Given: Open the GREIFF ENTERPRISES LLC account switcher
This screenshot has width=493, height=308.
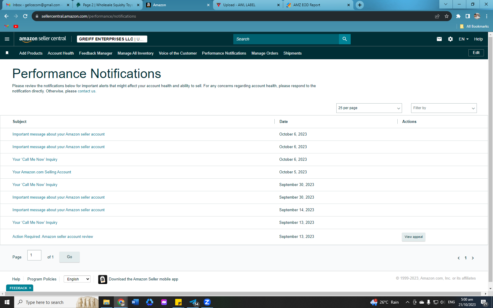Looking at the screenshot, I should tap(112, 39).
